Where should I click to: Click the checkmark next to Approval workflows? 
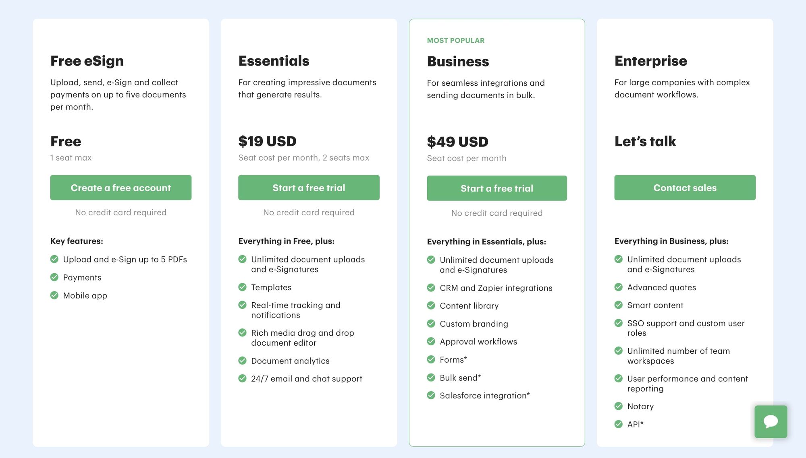point(430,341)
